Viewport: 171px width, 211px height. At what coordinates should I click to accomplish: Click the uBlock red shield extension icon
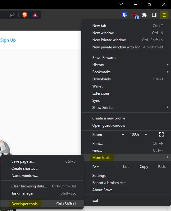click(x=135, y=15)
